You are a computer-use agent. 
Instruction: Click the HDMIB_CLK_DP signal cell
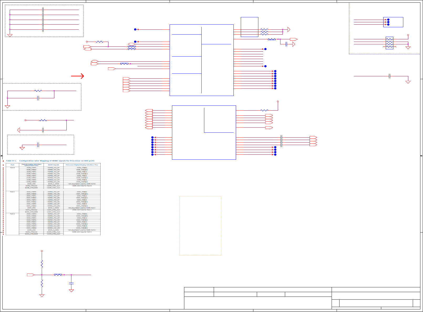54,180
